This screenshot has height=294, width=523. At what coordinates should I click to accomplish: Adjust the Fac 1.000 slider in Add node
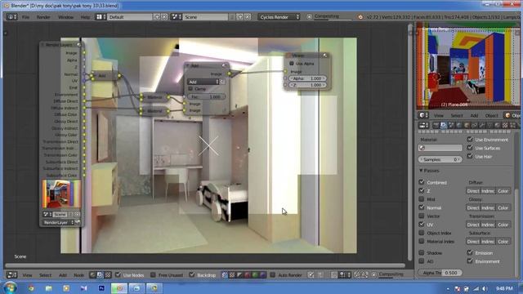click(206, 96)
